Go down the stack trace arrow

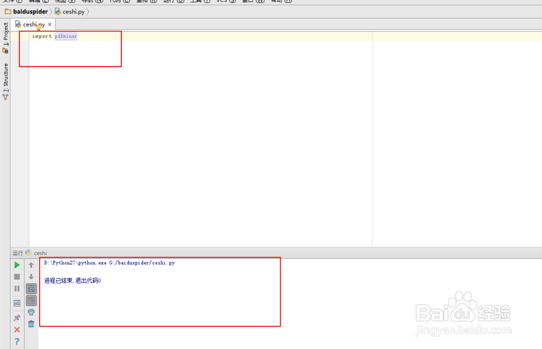point(31,277)
